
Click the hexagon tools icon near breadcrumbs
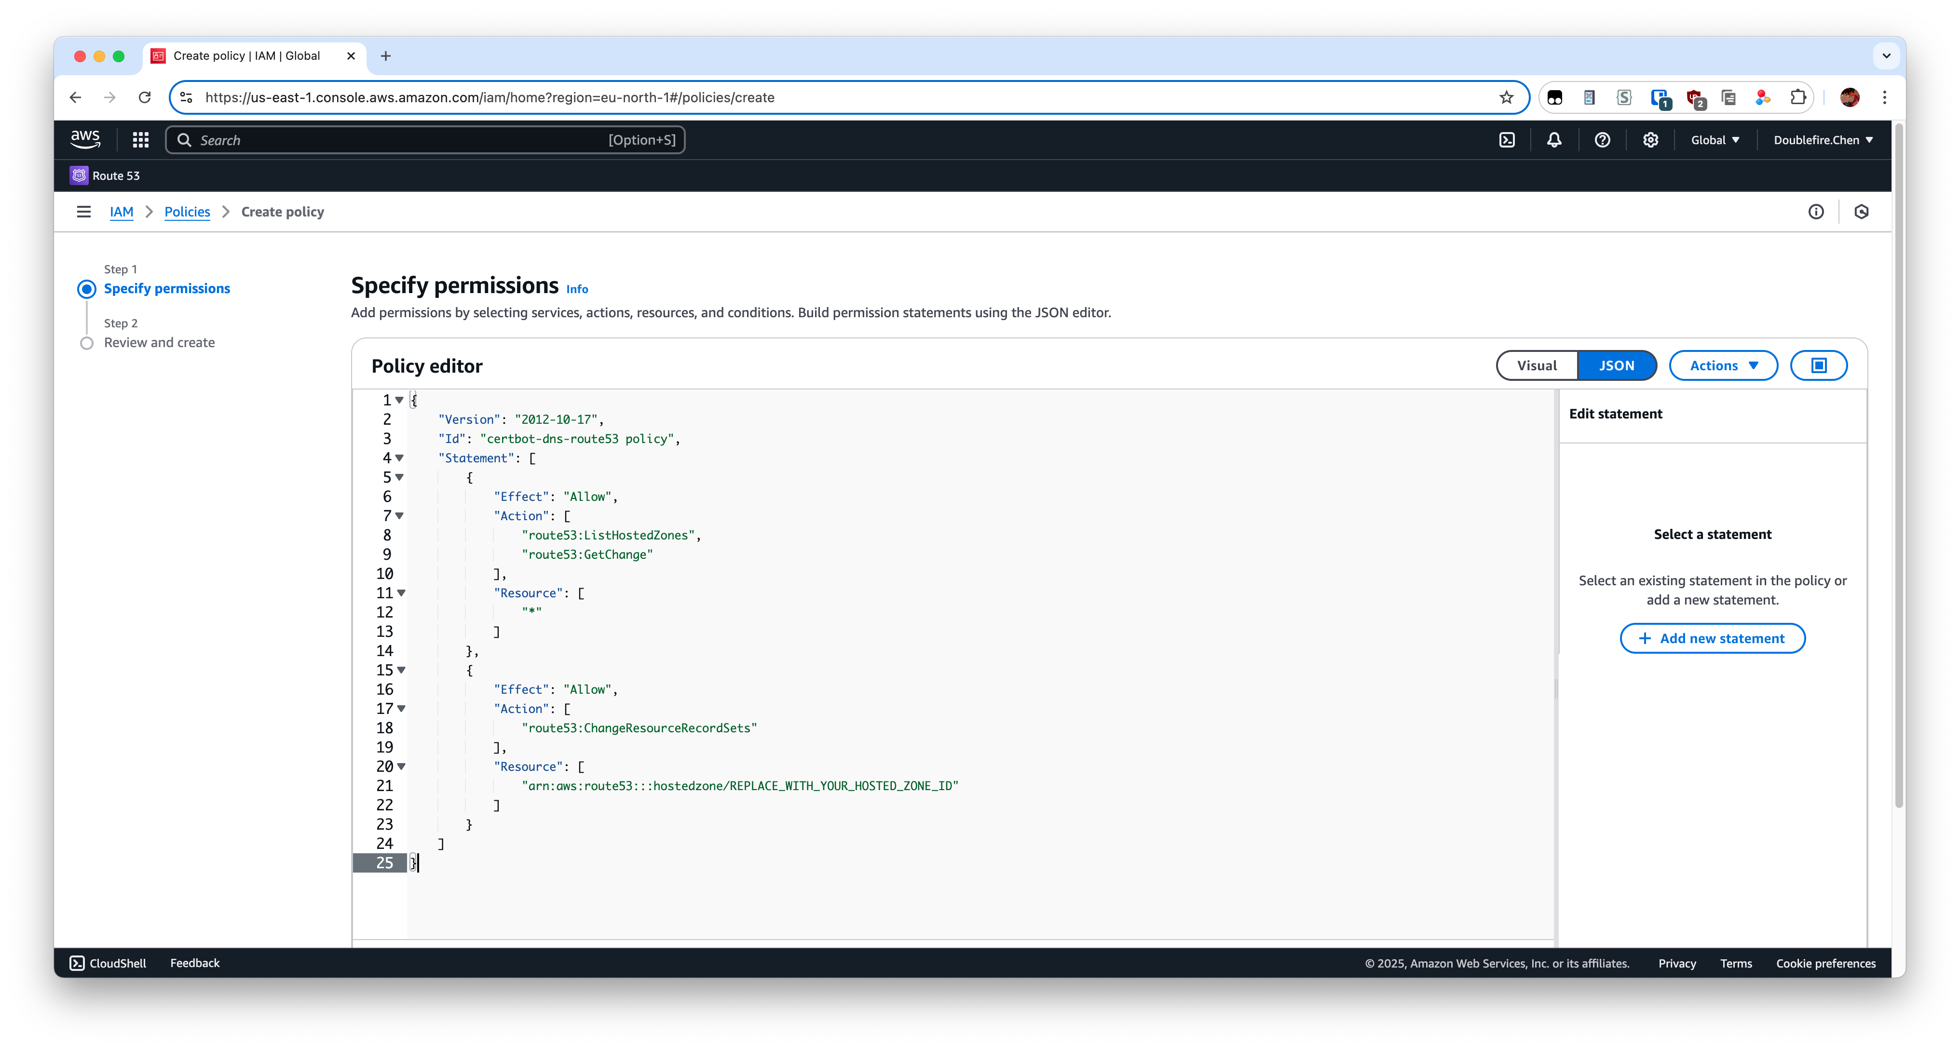[x=1861, y=212]
